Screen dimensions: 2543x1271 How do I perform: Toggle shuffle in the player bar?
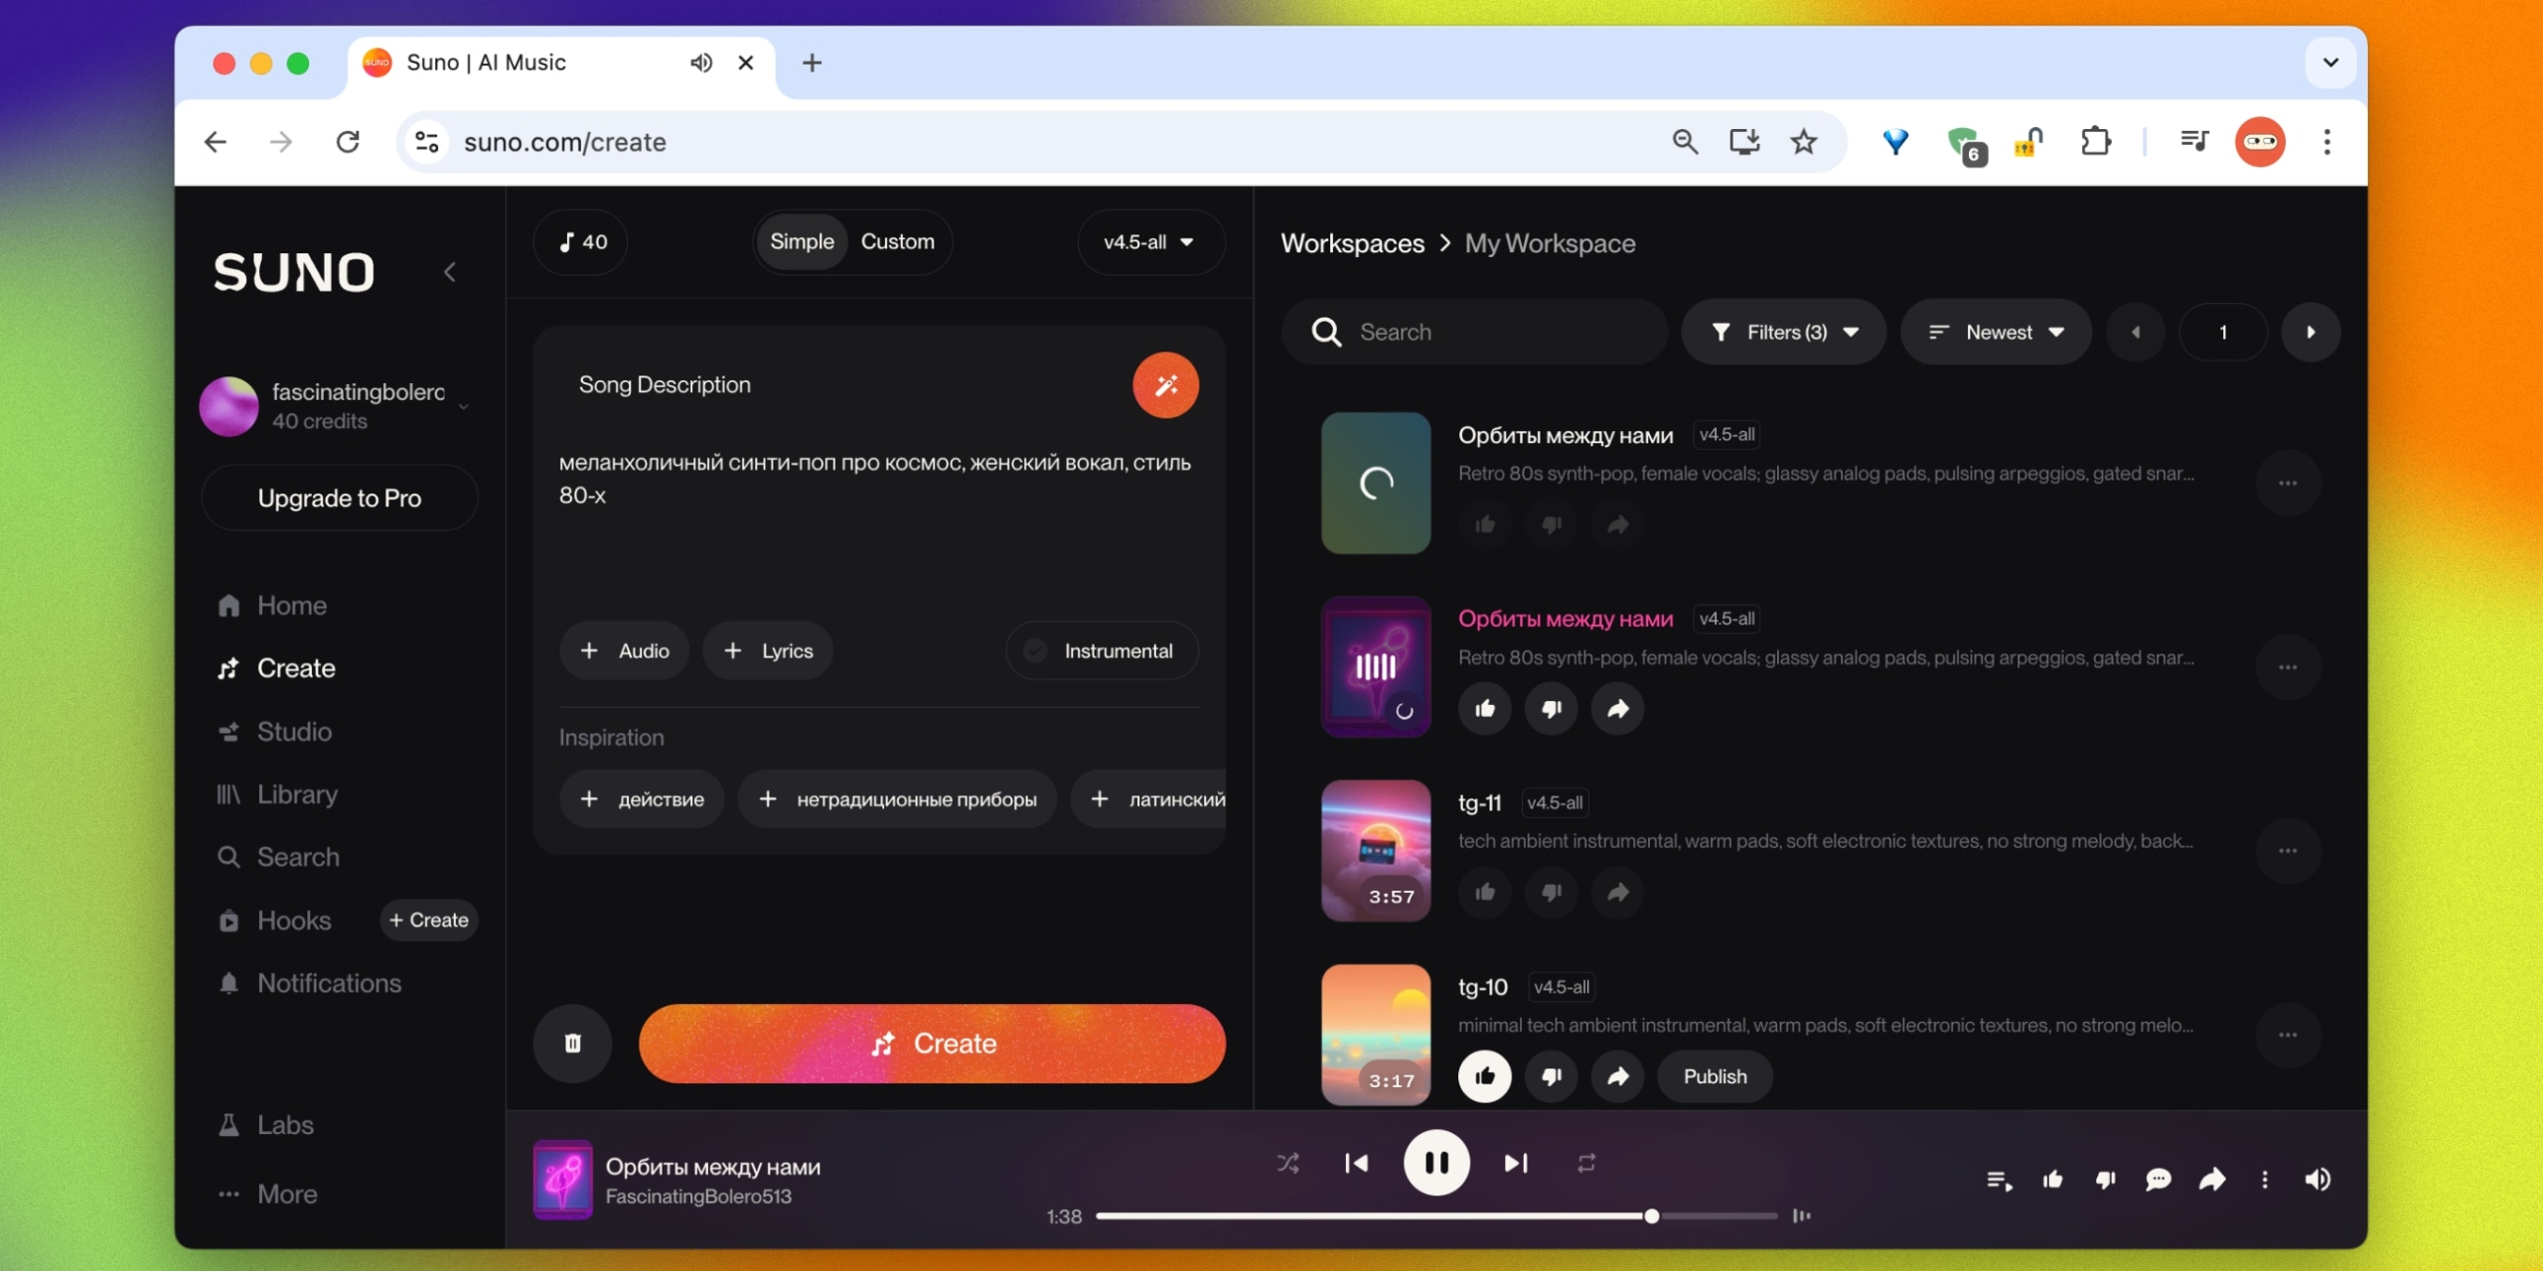(x=1287, y=1163)
